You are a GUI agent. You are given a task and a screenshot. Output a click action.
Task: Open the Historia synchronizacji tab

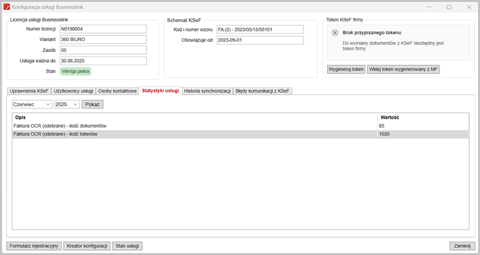click(207, 91)
